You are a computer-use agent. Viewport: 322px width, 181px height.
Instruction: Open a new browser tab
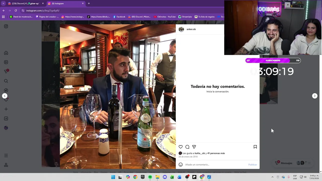pyautogui.click(x=89, y=4)
